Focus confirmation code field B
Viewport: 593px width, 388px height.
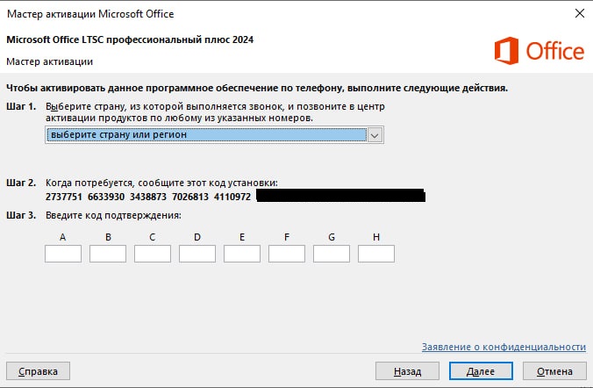point(108,254)
